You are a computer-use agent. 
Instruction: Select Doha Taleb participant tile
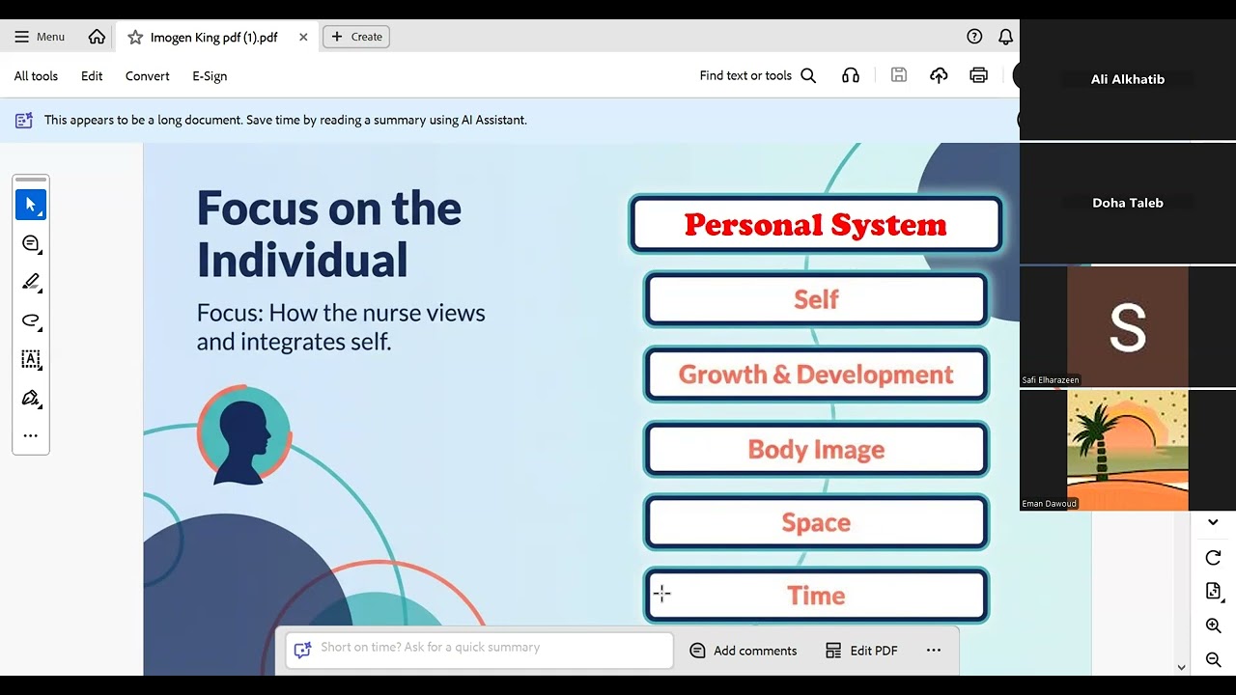1128,203
